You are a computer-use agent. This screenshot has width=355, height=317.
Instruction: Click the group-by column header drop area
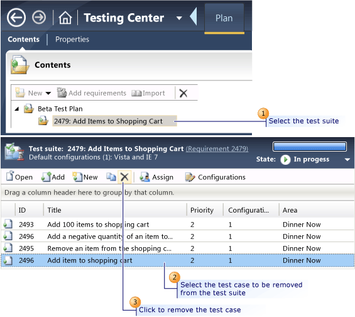coord(177,192)
